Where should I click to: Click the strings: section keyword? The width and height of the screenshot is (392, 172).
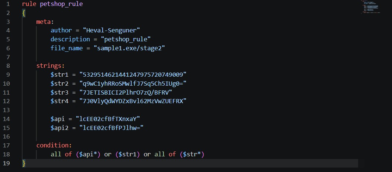[x=51, y=66]
